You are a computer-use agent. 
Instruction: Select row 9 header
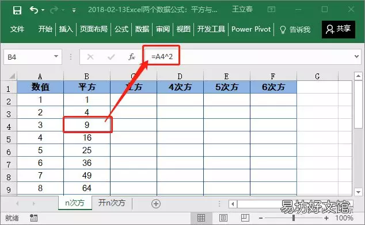[9, 189]
